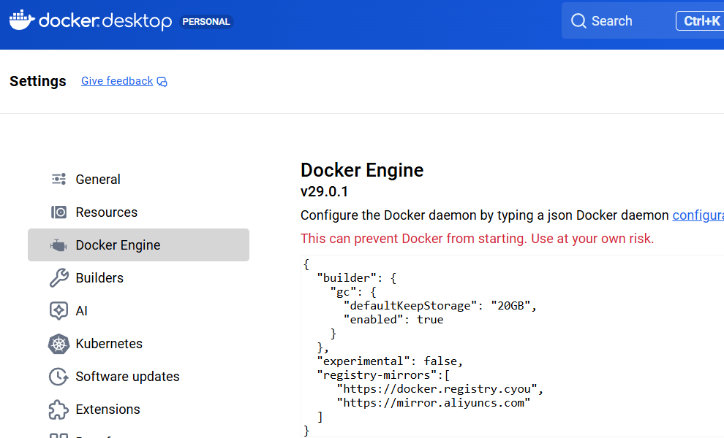Click the PERSONAL plan badge
Image resolution: width=724 pixels, height=438 pixels.
pyautogui.click(x=206, y=22)
